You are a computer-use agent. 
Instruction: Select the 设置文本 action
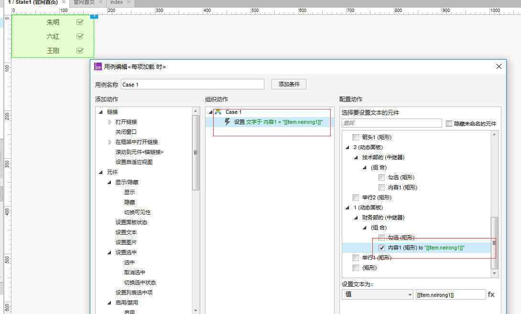coord(126,232)
